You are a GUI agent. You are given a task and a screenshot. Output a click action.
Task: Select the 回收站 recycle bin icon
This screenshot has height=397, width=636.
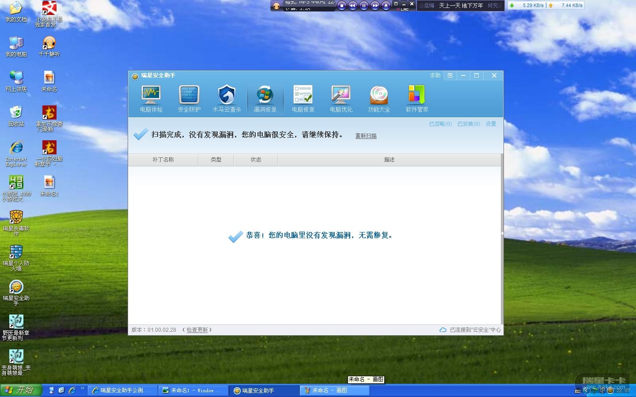[16, 116]
